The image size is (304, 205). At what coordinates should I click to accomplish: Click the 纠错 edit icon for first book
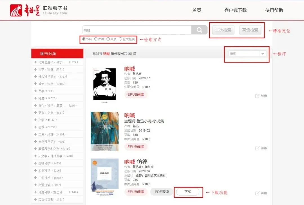pos(257,96)
